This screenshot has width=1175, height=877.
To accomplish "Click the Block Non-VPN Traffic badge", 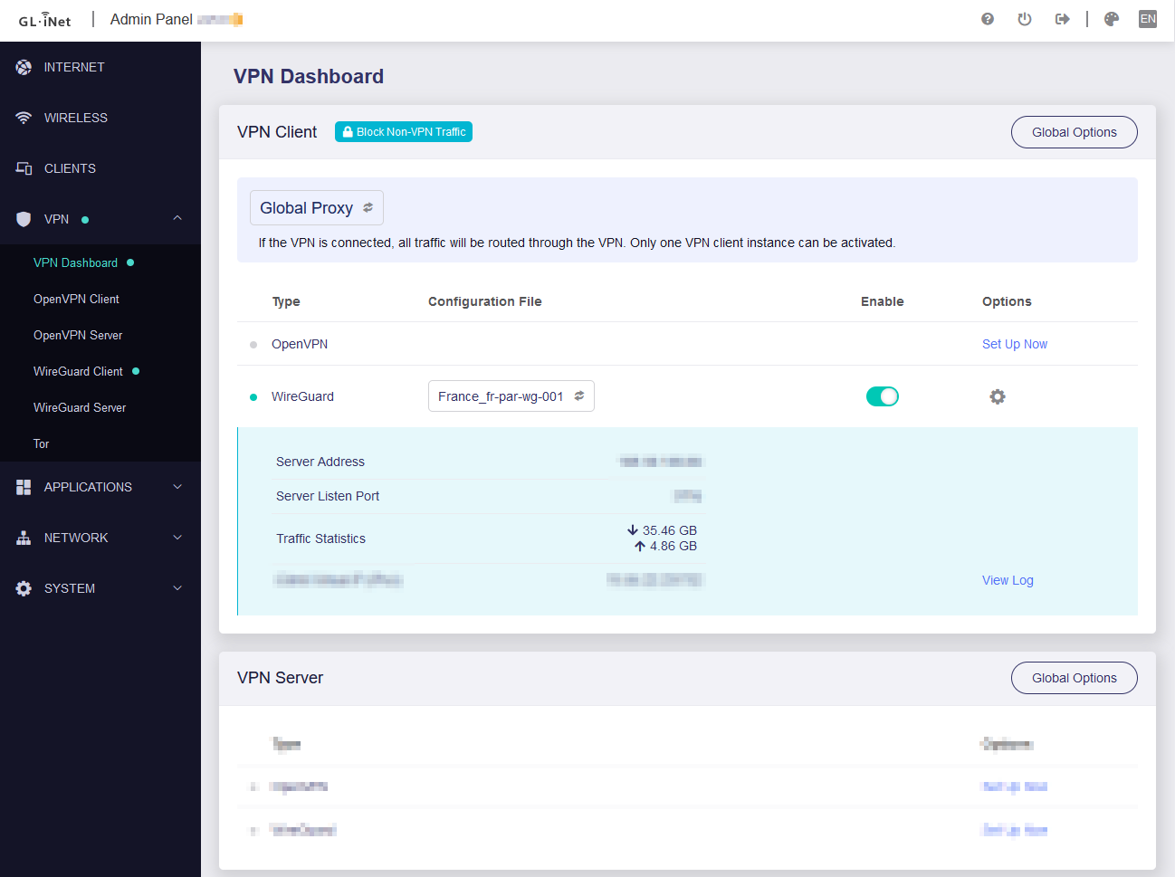I will tap(404, 132).
